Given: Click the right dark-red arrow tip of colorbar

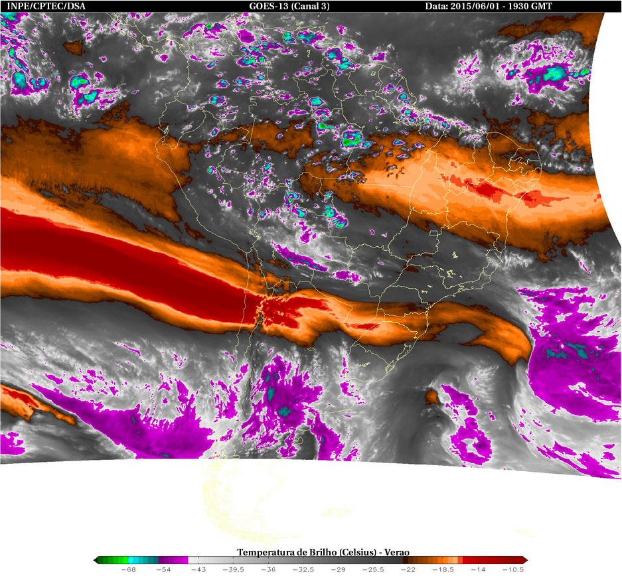Looking at the screenshot, I should [525, 560].
